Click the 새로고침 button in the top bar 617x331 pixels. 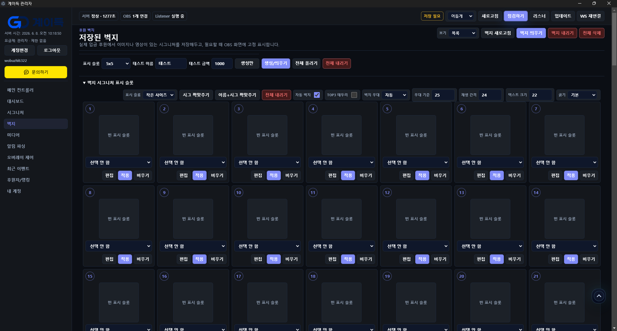[x=490, y=16]
